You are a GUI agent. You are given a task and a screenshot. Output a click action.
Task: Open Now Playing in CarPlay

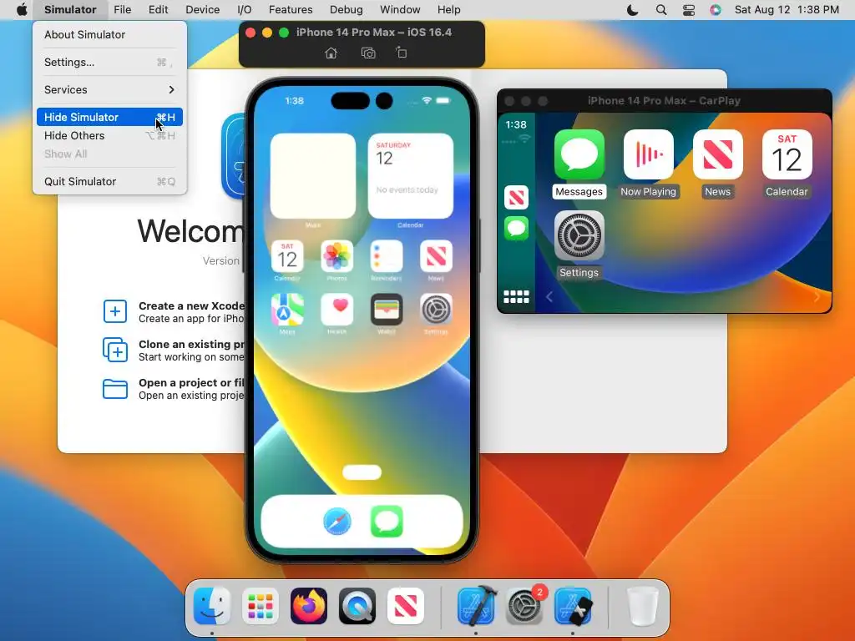click(x=648, y=154)
